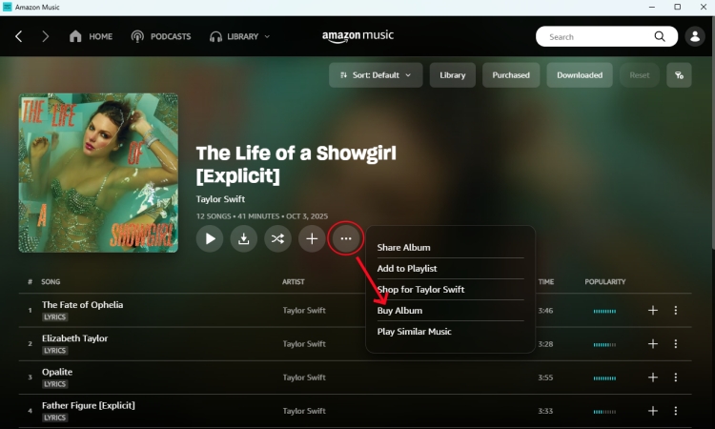715x429 pixels.
Task: Click artist Taylor Swift in Fate of Ophelia row
Action: click(304, 311)
